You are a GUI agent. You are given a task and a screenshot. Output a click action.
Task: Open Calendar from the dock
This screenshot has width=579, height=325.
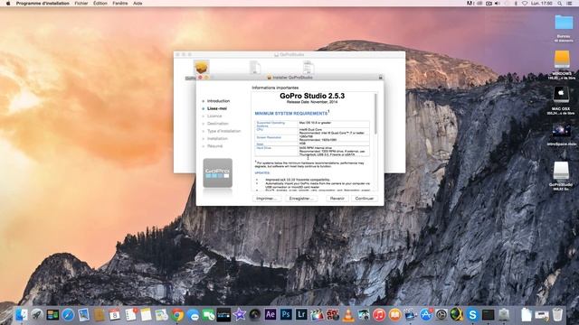point(115,314)
